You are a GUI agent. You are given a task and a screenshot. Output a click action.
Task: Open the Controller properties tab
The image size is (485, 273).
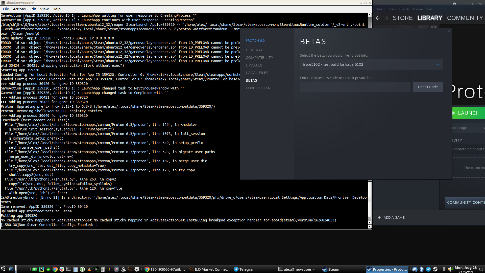tap(258, 88)
